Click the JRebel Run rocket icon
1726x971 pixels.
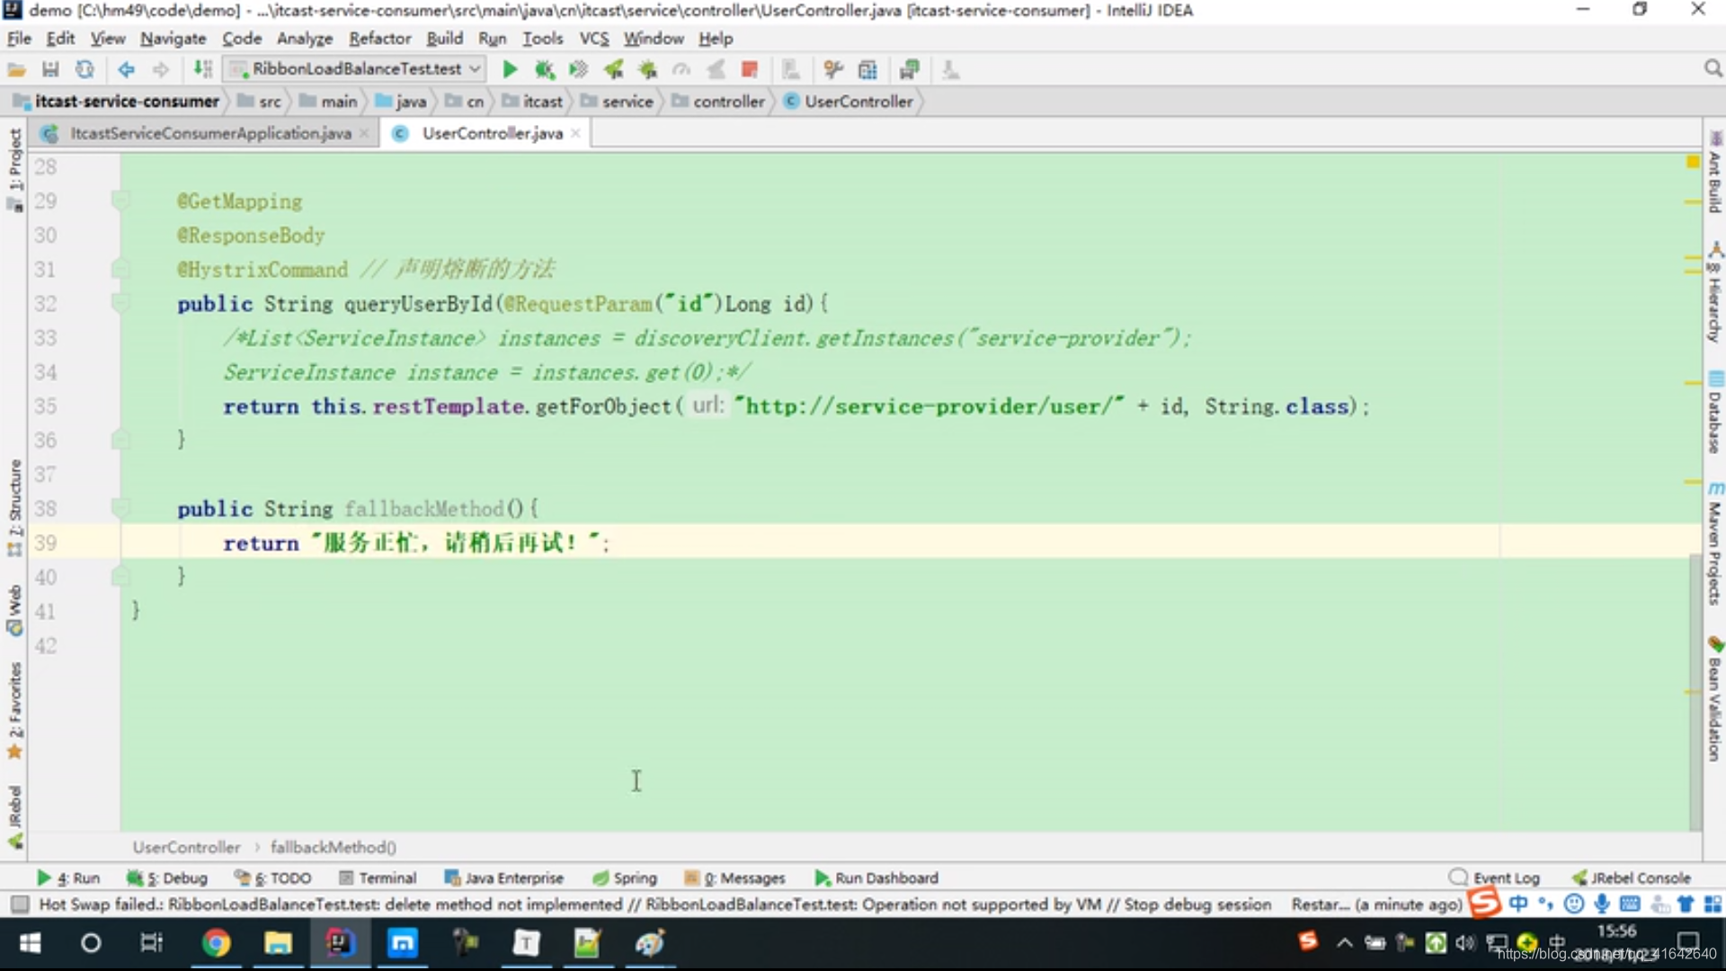(613, 69)
